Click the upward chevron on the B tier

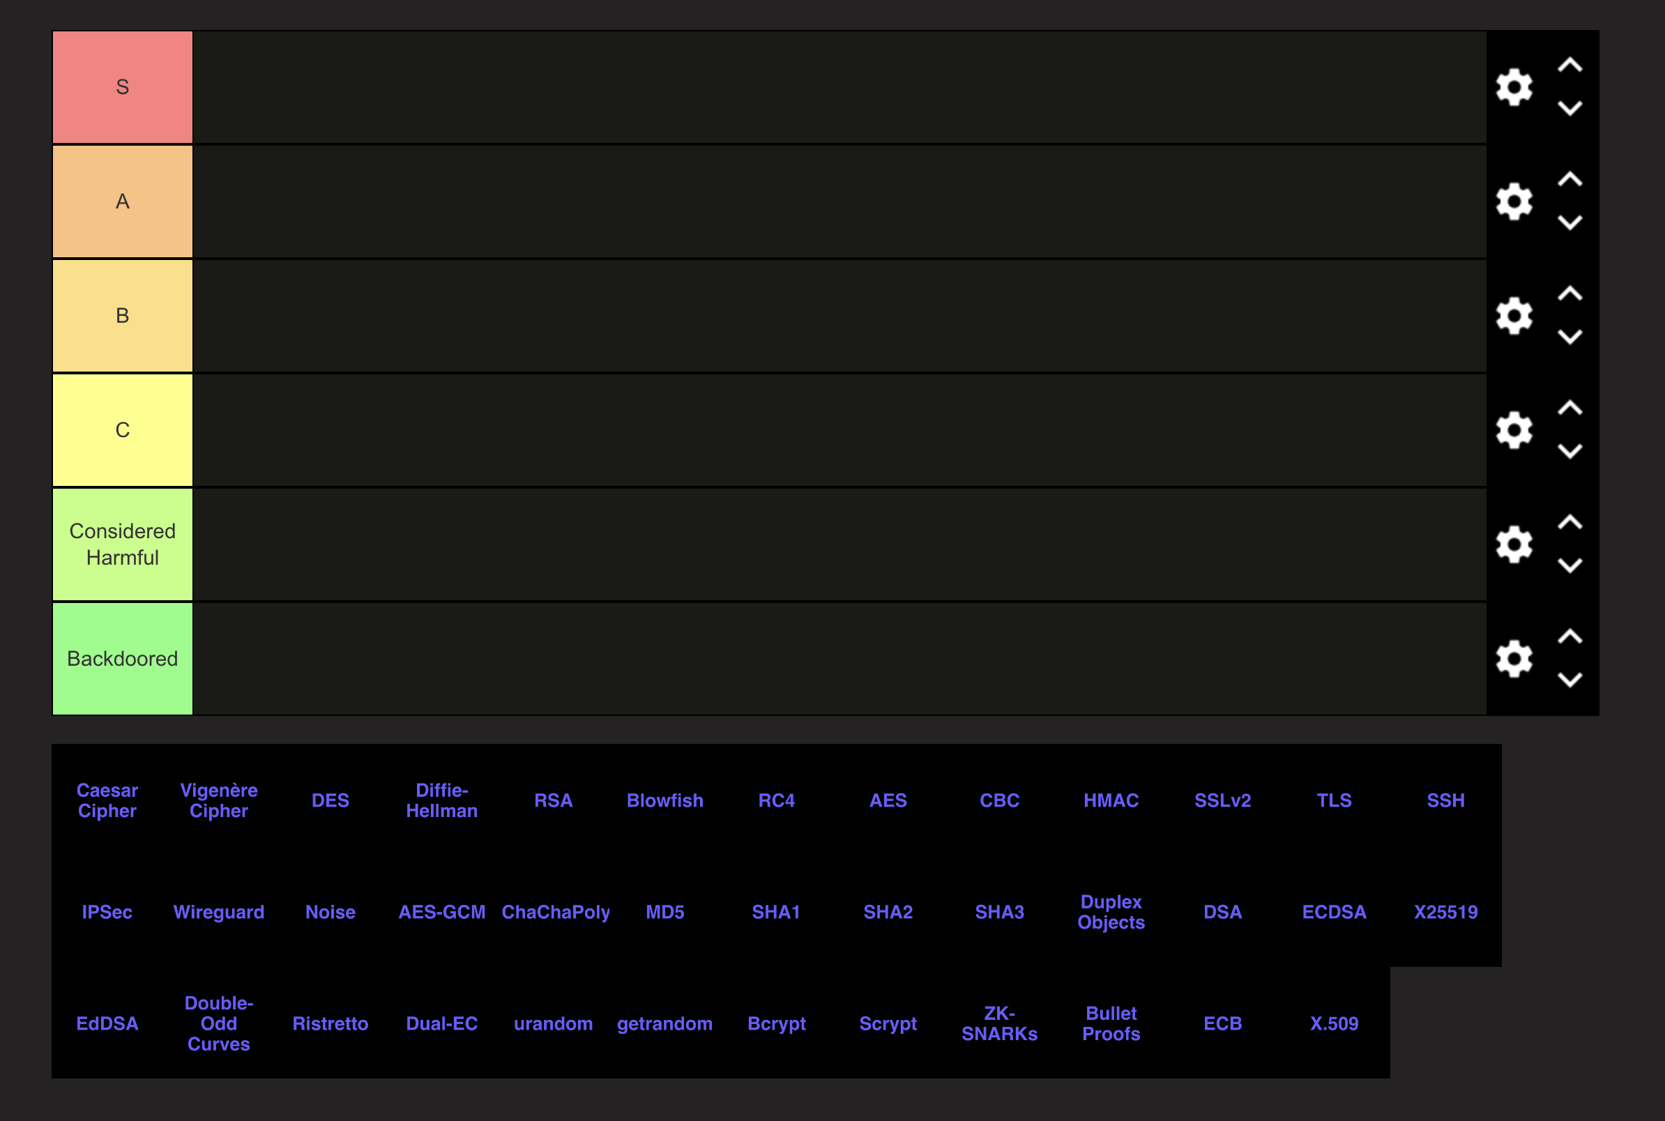1571,293
